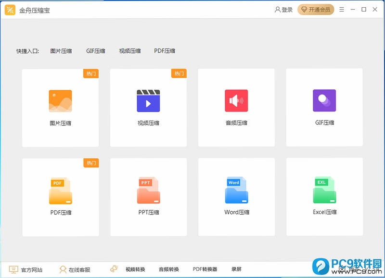
Task: Open the PDF转换器 link in bottom bar
Action: [x=205, y=269]
